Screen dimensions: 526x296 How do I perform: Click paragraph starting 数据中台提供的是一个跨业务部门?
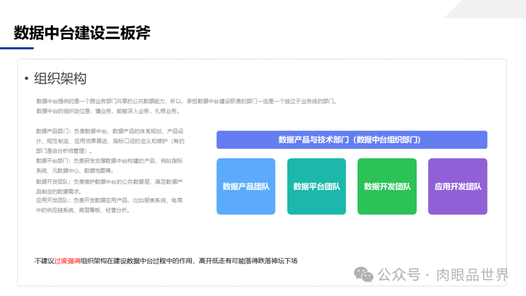point(187,101)
